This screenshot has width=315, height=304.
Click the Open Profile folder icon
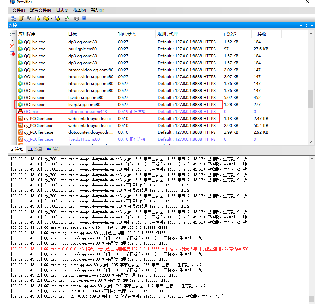click(46, 18)
